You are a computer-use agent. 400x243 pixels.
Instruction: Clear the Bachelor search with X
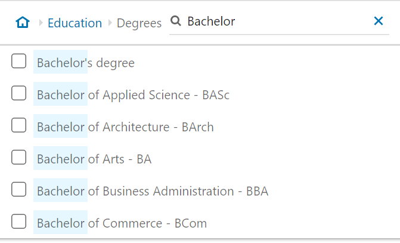[379, 21]
